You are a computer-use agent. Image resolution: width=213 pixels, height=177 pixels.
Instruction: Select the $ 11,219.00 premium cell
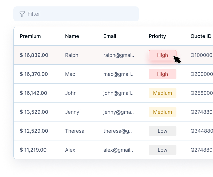tap(33, 150)
